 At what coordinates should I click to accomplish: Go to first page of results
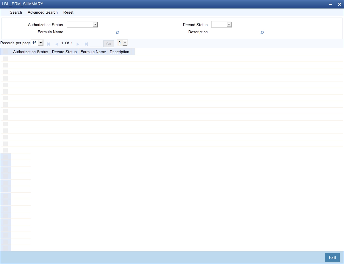coord(49,44)
